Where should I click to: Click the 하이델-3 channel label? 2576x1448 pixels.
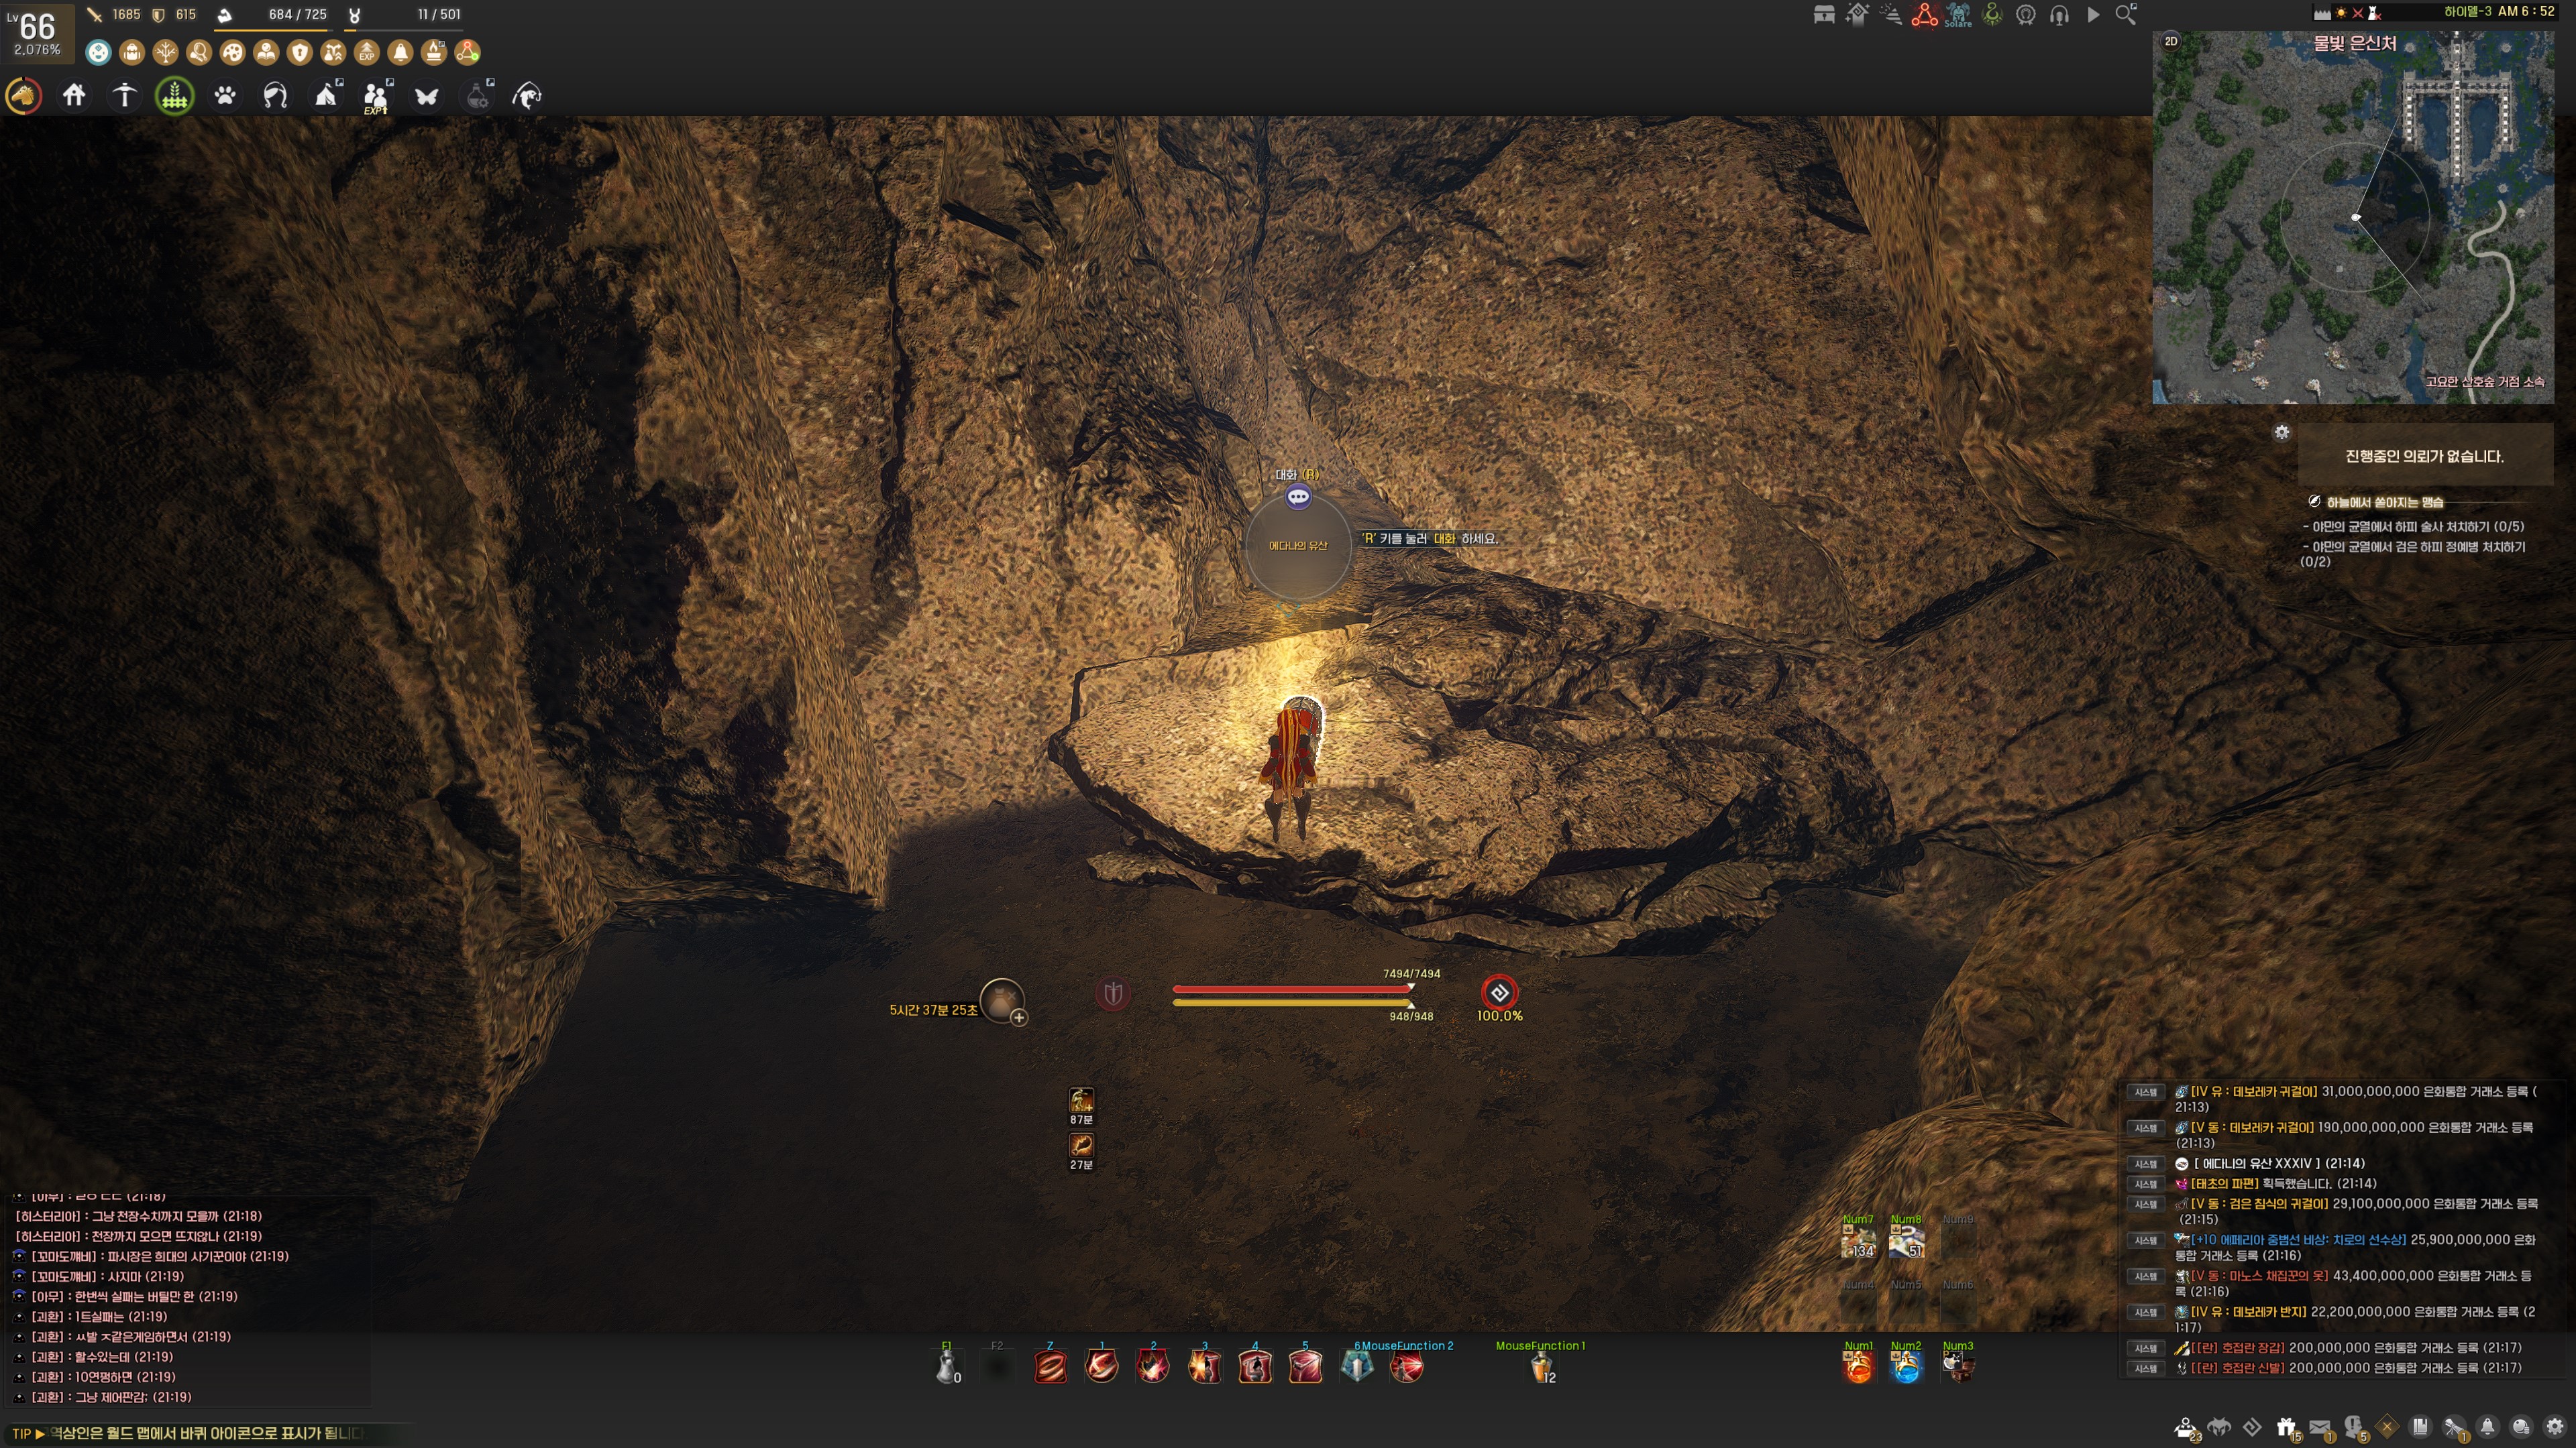pyautogui.click(x=2467, y=12)
